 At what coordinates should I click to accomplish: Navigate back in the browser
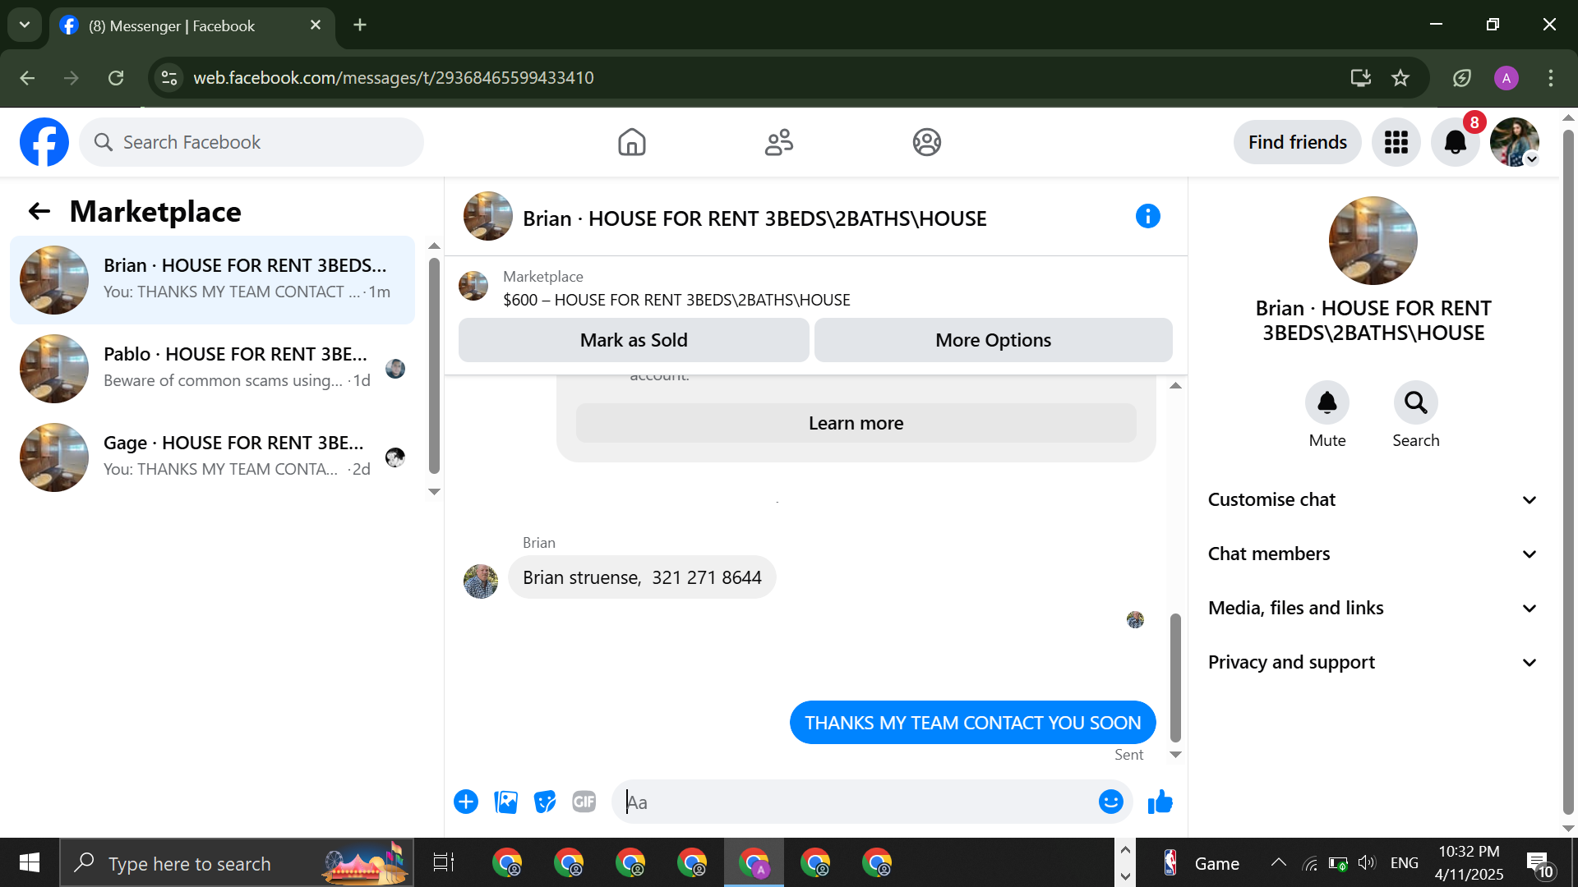(27, 78)
